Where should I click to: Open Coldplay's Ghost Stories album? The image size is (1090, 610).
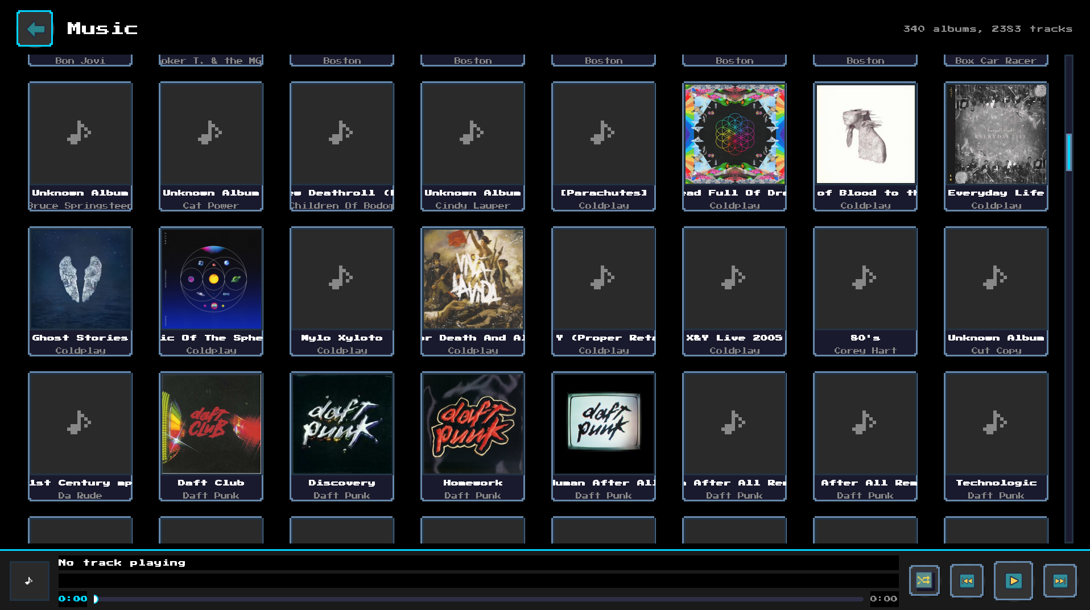tap(80, 279)
